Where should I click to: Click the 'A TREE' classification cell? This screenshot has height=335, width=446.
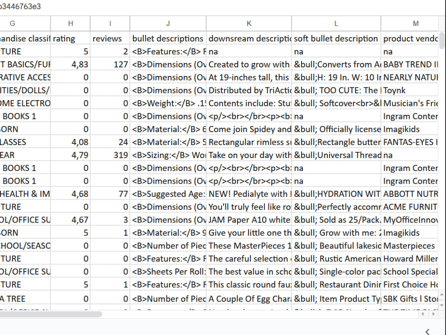(25, 299)
